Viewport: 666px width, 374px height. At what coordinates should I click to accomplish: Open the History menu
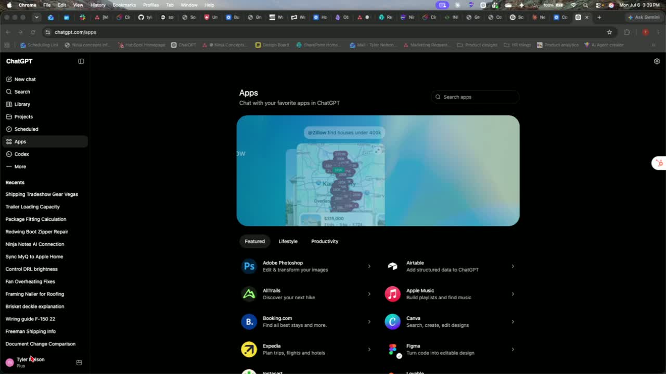click(x=98, y=5)
